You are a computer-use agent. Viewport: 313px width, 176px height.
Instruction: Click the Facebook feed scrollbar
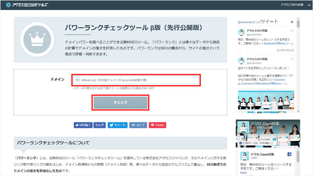(298, 157)
